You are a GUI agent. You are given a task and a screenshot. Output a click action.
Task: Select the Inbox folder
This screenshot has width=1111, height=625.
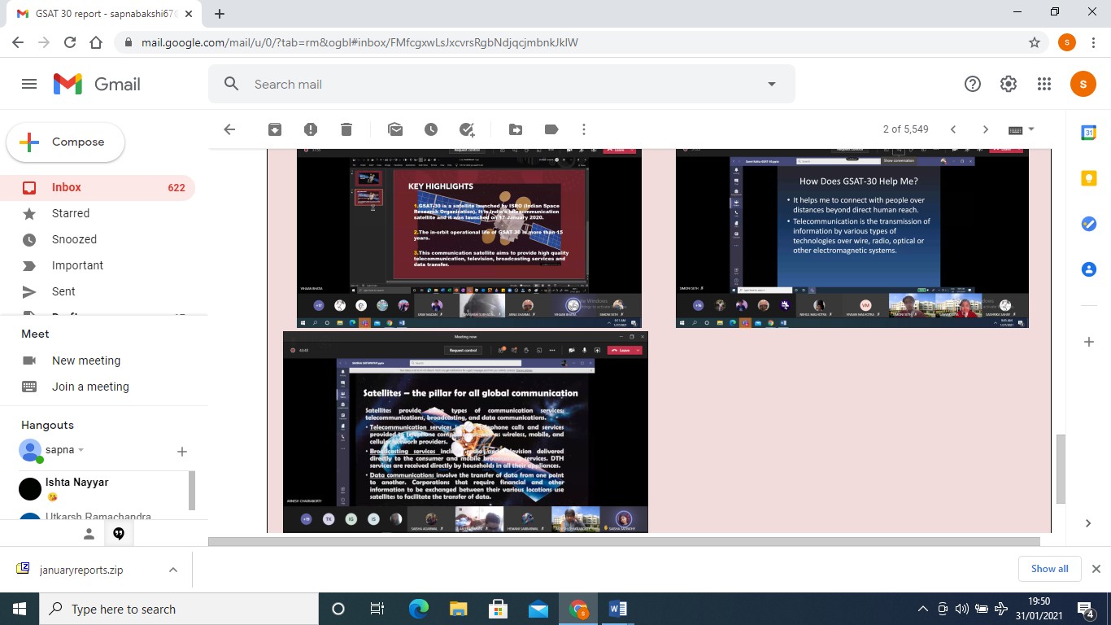(x=98, y=187)
